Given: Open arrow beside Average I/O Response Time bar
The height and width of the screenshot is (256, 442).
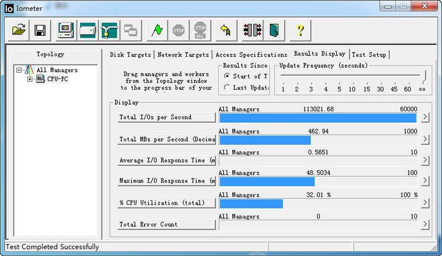Looking at the screenshot, I should pyautogui.click(x=425, y=160).
